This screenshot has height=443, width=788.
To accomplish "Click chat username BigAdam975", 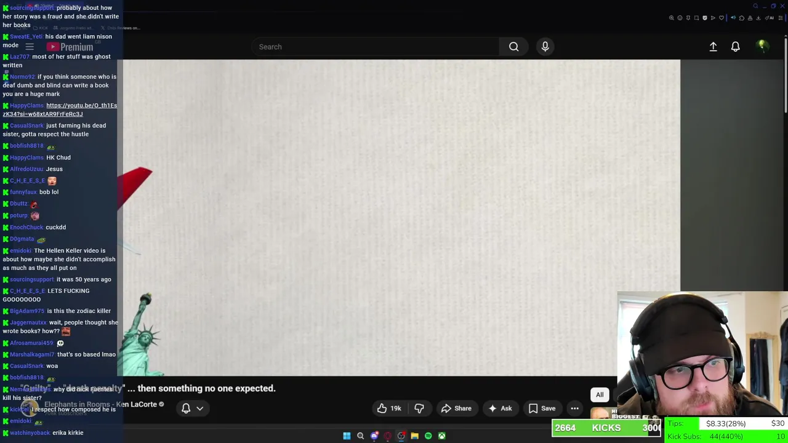I will (27, 311).
